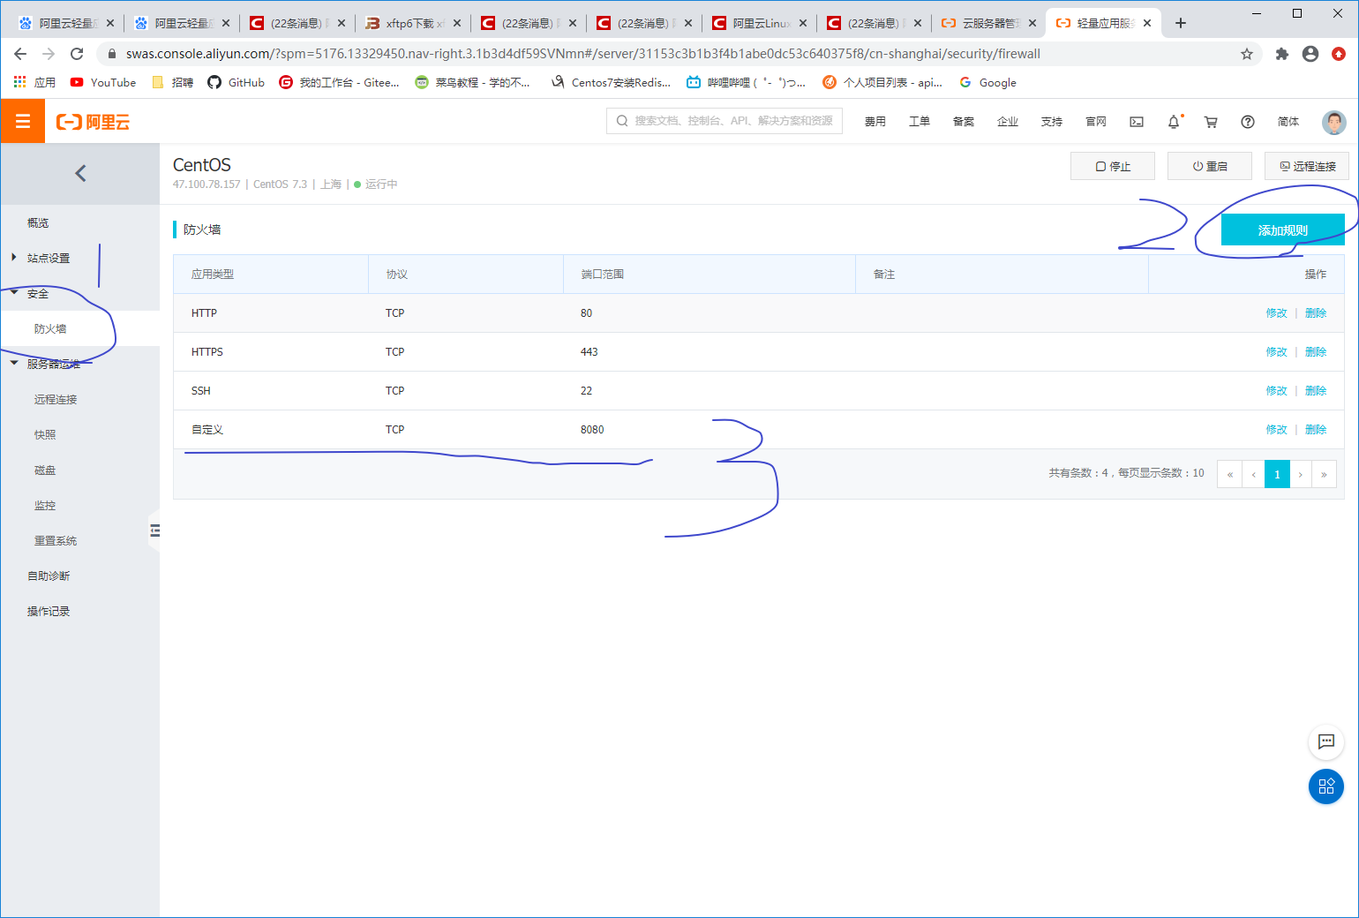Open 自助诊断 sidebar item
The height and width of the screenshot is (918, 1359).
tap(49, 576)
